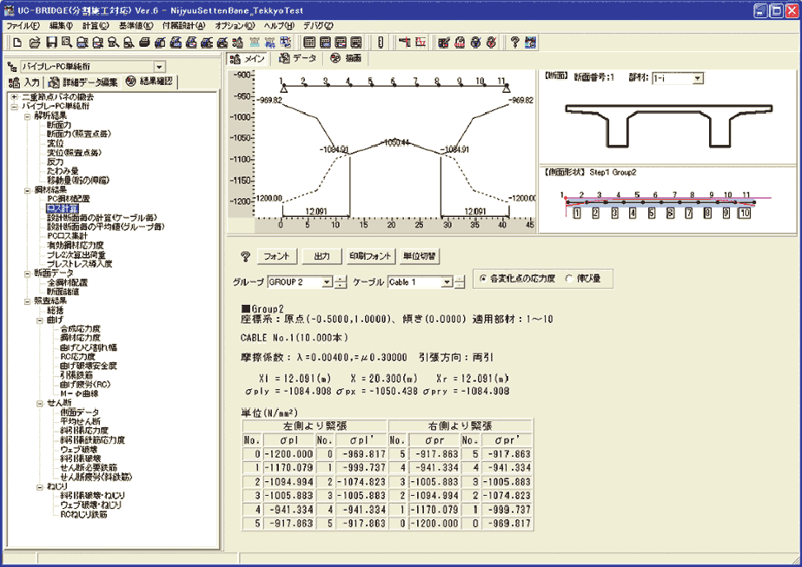
Task: Select 各変化点の応力度 radio button
Action: click(x=483, y=279)
